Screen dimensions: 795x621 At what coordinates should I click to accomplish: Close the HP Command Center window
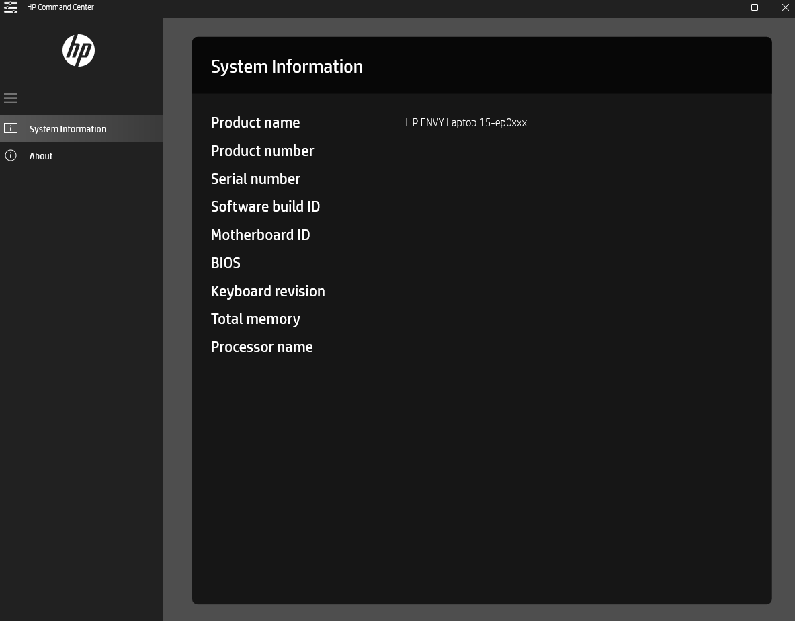tap(785, 7)
